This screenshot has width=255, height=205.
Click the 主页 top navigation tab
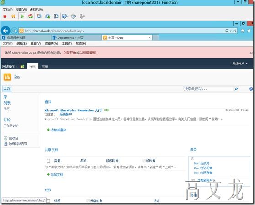pyautogui.click(x=7, y=89)
